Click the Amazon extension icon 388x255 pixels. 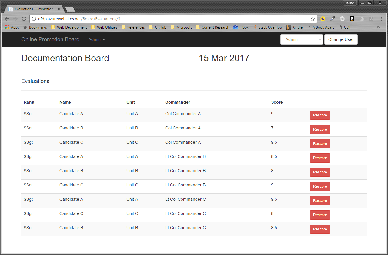[x=352, y=19]
